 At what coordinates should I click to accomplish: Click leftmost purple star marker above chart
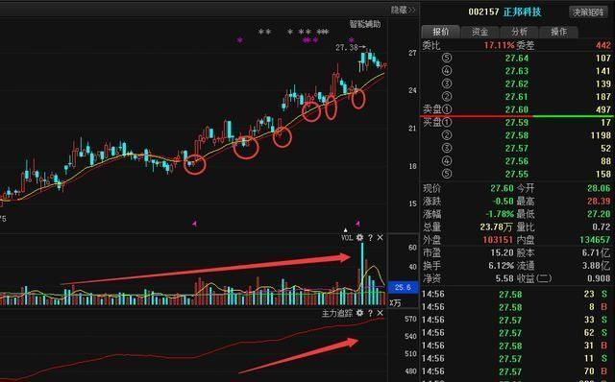click(239, 40)
